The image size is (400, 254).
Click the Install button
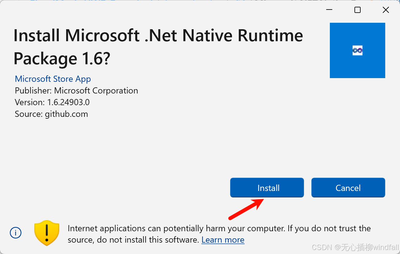[267, 188]
